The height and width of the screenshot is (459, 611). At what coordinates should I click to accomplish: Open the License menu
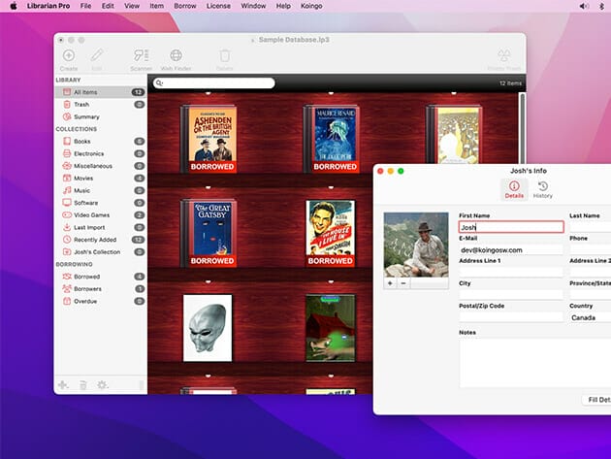pyautogui.click(x=218, y=6)
